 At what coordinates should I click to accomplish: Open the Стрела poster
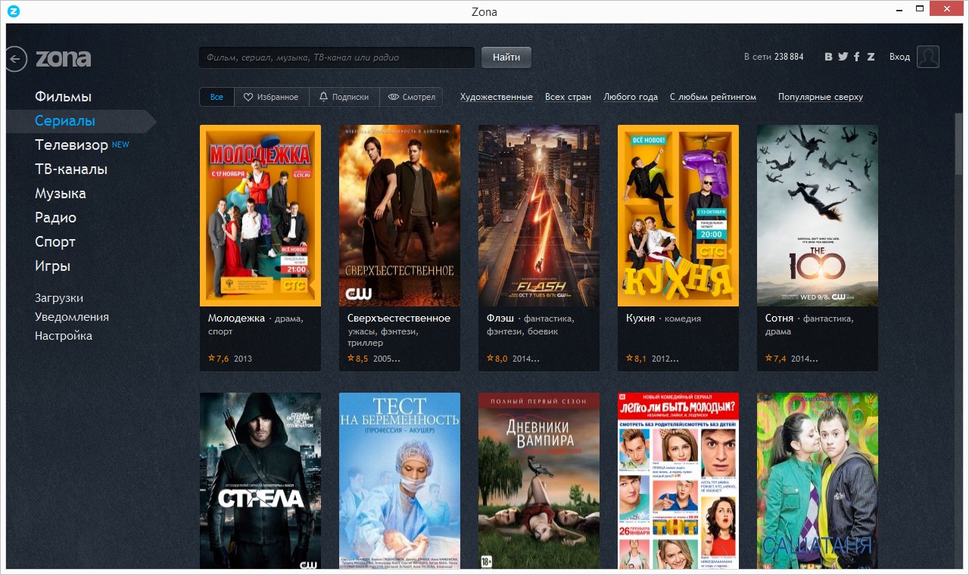(260, 481)
